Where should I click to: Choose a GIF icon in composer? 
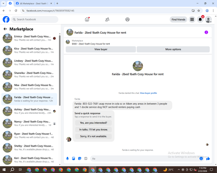point(86,159)
